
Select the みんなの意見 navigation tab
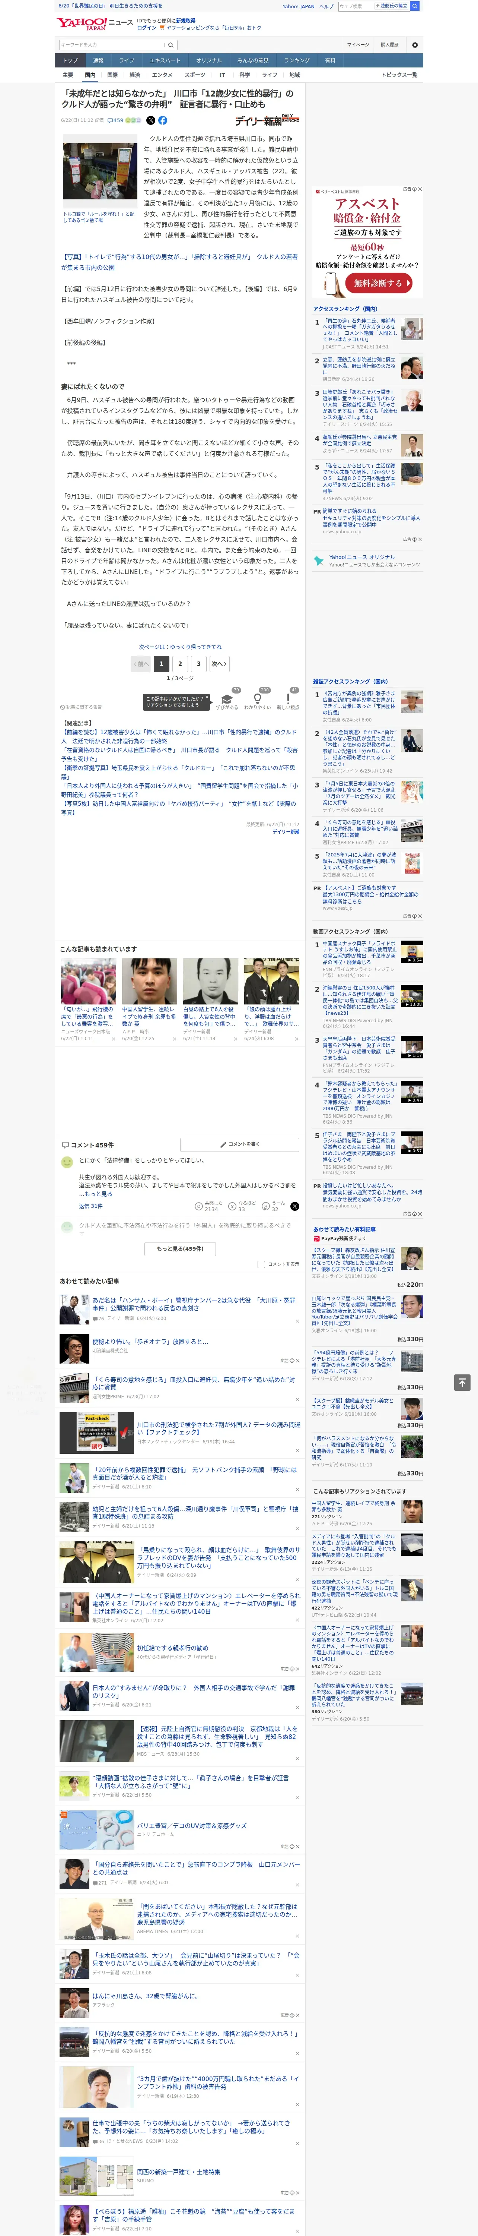point(252,61)
